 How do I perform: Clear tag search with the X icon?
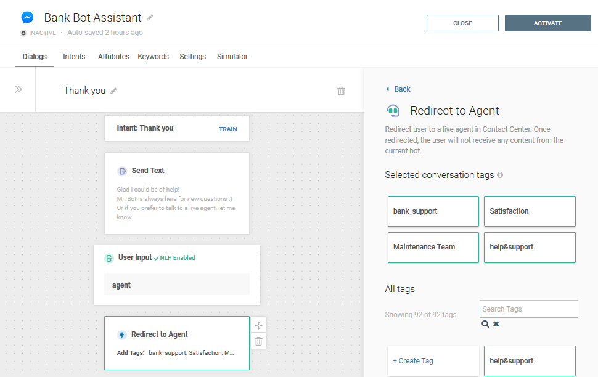point(496,324)
